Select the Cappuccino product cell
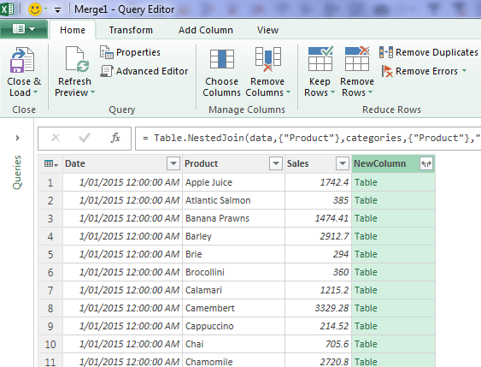 pos(233,326)
